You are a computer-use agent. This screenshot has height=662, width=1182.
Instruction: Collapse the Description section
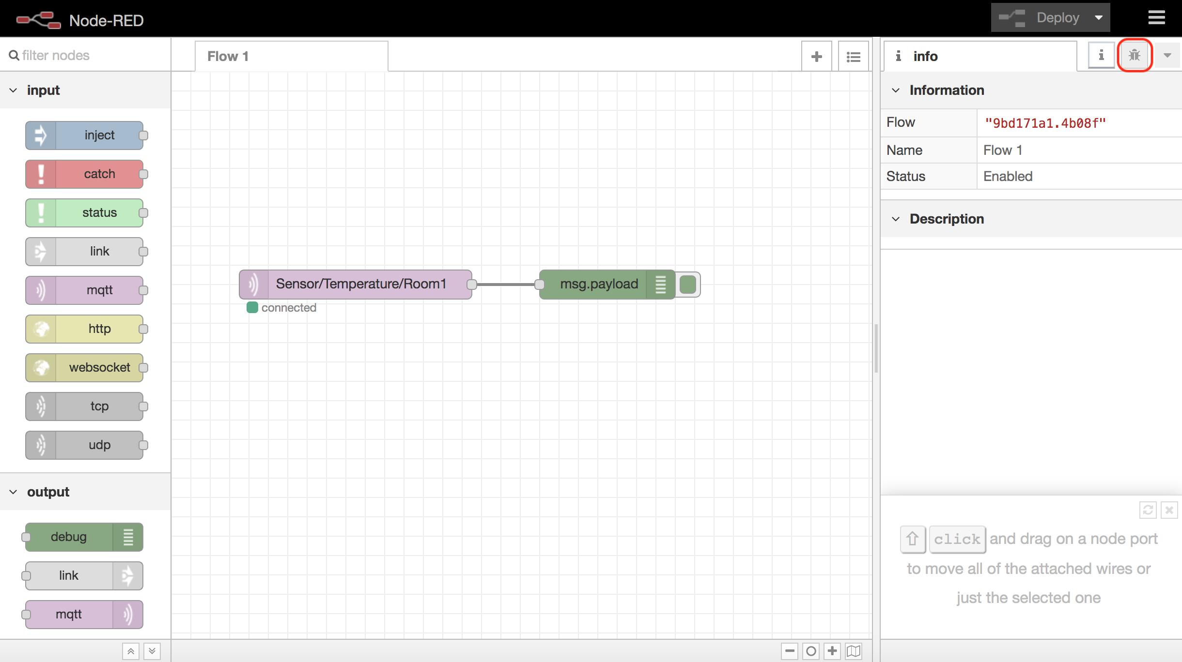pyautogui.click(x=1031, y=219)
